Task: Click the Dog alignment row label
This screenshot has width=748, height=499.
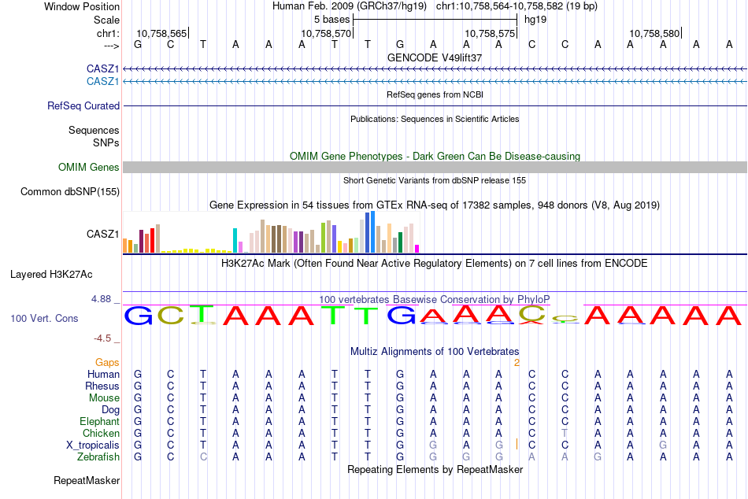Action: 111,410
